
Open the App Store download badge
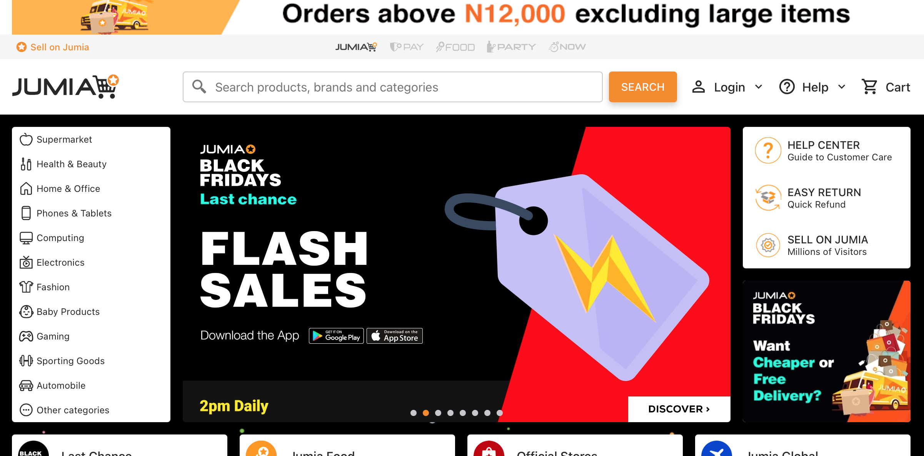(394, 336)
